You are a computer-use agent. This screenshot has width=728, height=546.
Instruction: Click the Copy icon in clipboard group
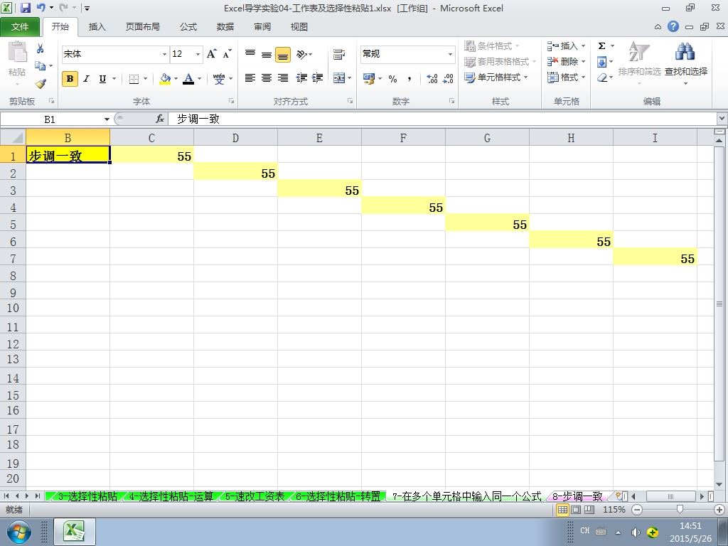click(41, 66)
